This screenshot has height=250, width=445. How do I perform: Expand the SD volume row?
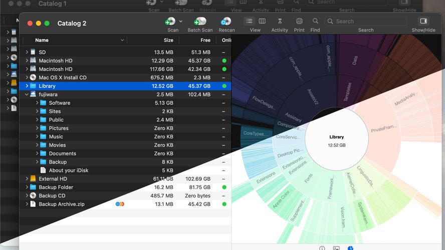tap(27, 52)
